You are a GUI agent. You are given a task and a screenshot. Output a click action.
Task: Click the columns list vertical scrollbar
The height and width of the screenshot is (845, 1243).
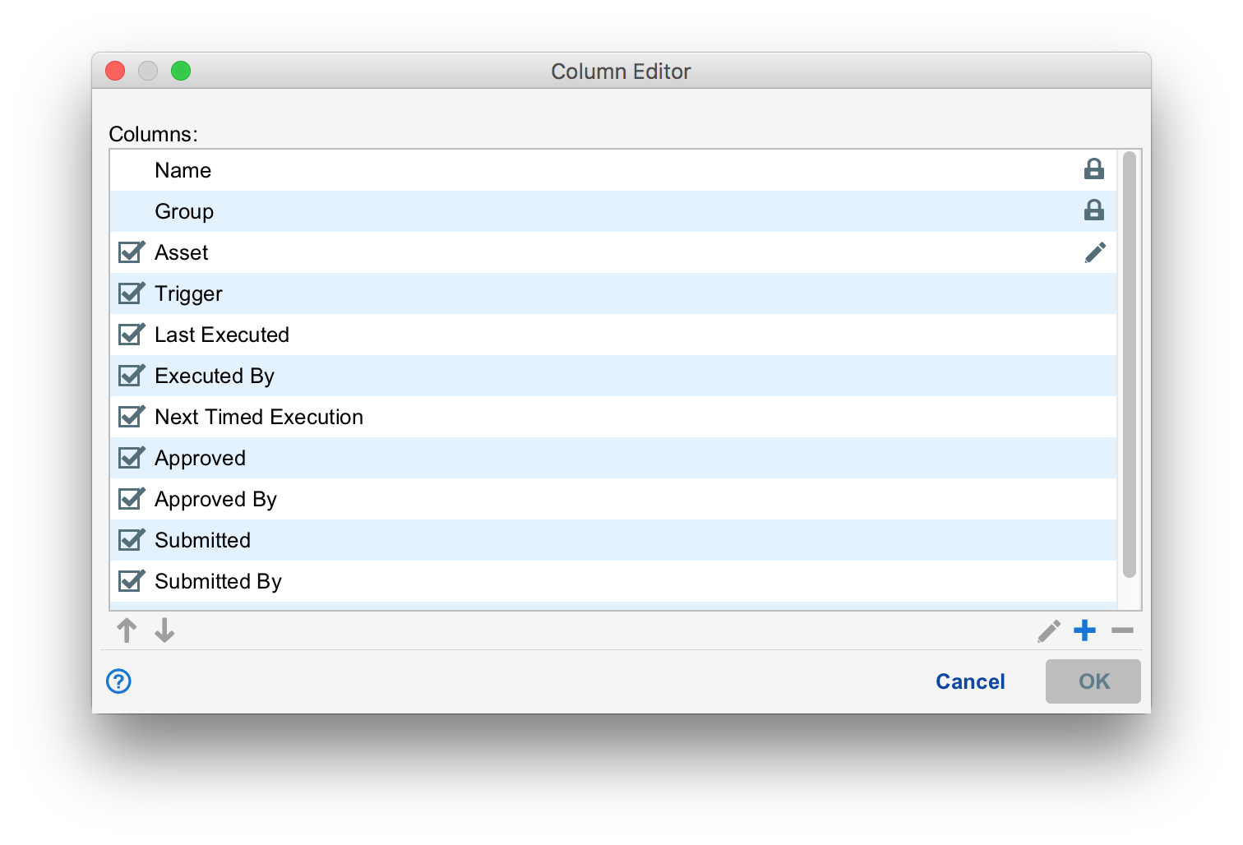(1130, 364)
